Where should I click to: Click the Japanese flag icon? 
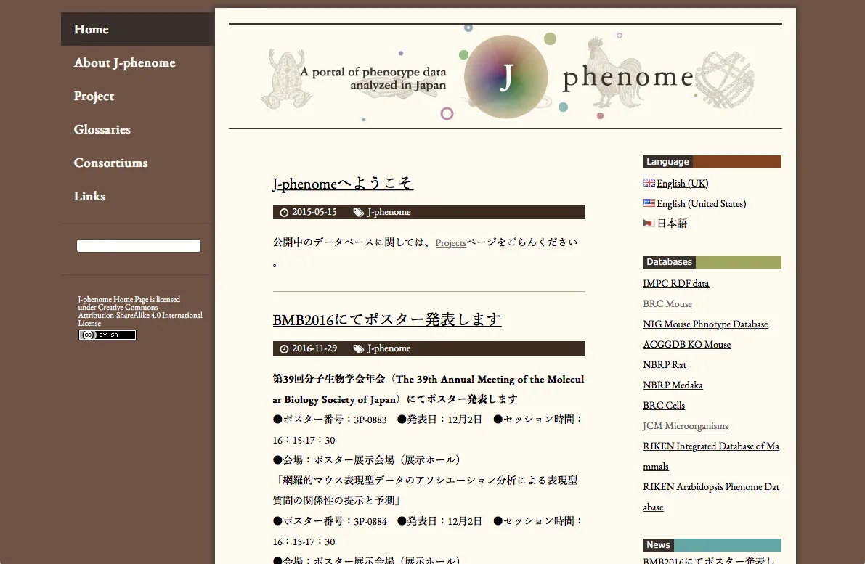(x=649, y=224)
